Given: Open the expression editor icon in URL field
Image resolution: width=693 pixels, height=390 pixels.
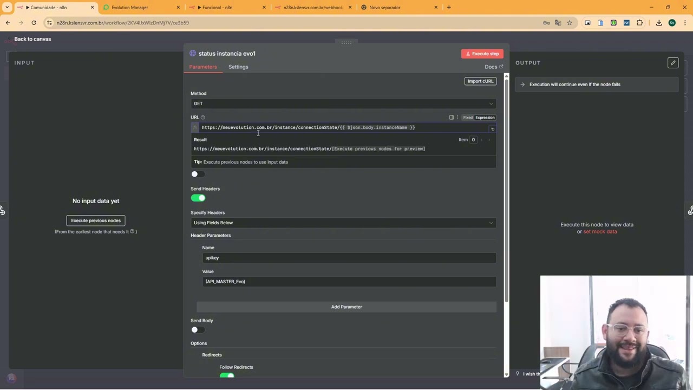Looking at the screenshot, I should (x=493, y=129).
